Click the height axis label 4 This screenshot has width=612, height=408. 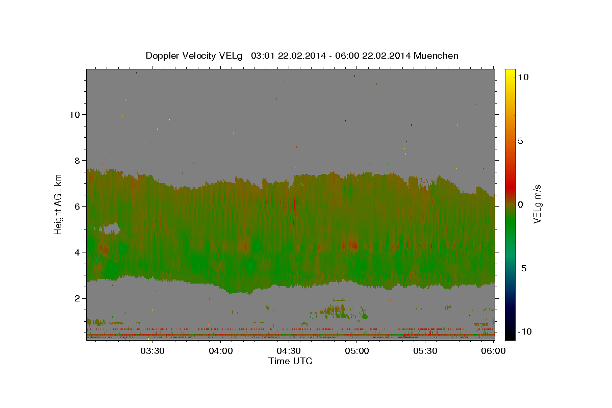click(77, 252)
